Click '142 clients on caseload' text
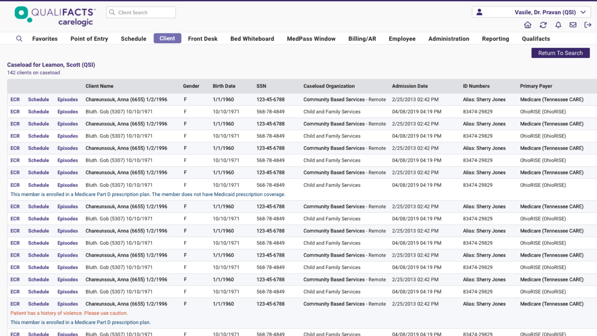The width and height of the screenshot is (597, 336). coord(34,72)
